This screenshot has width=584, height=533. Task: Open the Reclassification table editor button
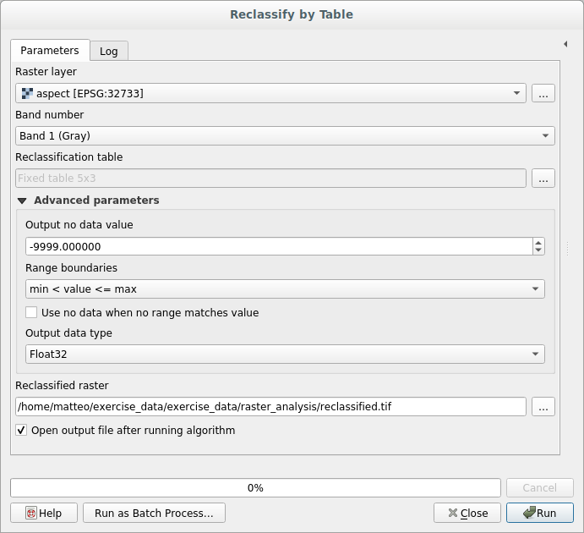coord(543,179)
